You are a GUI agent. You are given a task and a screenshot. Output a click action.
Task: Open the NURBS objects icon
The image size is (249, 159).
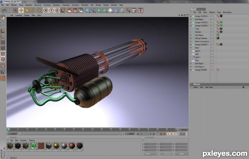[x=99, y=10]
